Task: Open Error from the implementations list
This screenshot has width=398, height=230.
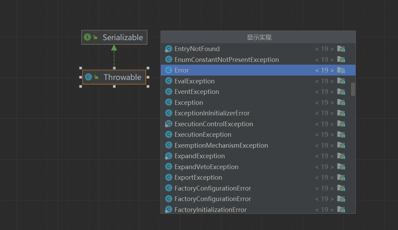Action: click(182, 70)
